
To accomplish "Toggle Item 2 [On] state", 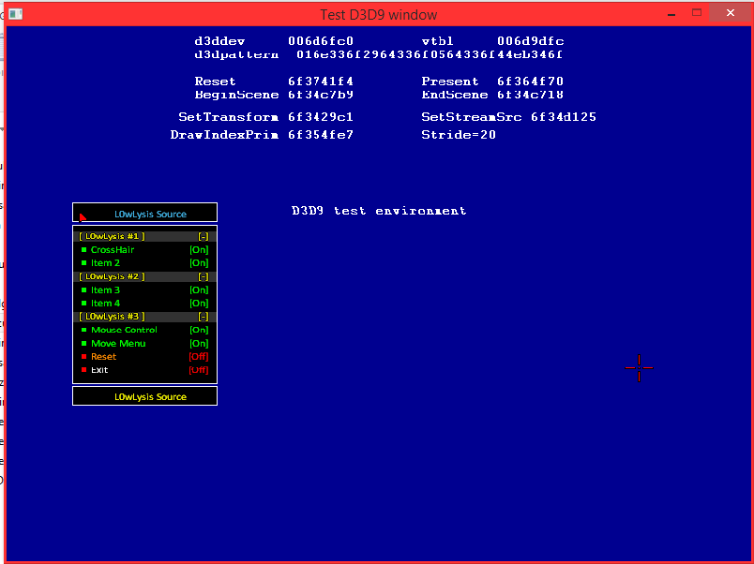I will pos(199,263).
